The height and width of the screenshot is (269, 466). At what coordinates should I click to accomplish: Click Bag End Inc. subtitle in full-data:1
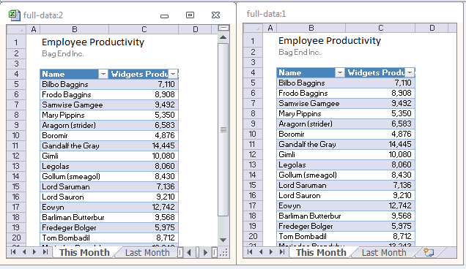point(299,52)
